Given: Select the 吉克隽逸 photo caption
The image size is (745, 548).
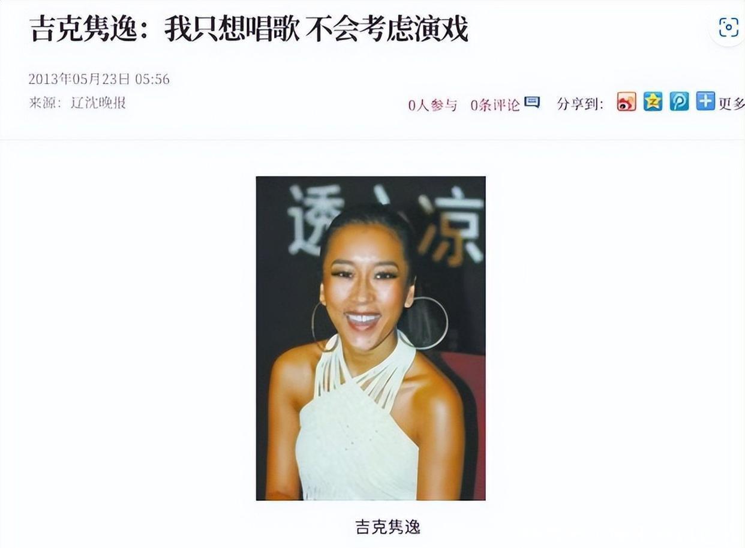Looking at the screenshot, I should coord(387,527).
